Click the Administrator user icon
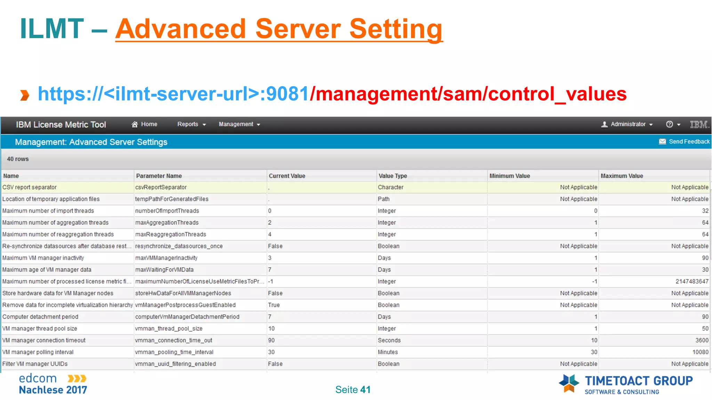 tap(605, 124)
